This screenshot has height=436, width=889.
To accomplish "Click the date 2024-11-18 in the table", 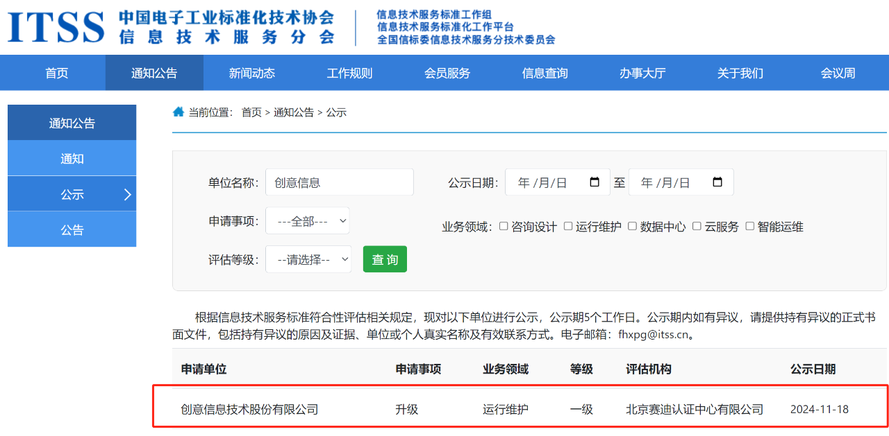I will [x=820, y=410].
